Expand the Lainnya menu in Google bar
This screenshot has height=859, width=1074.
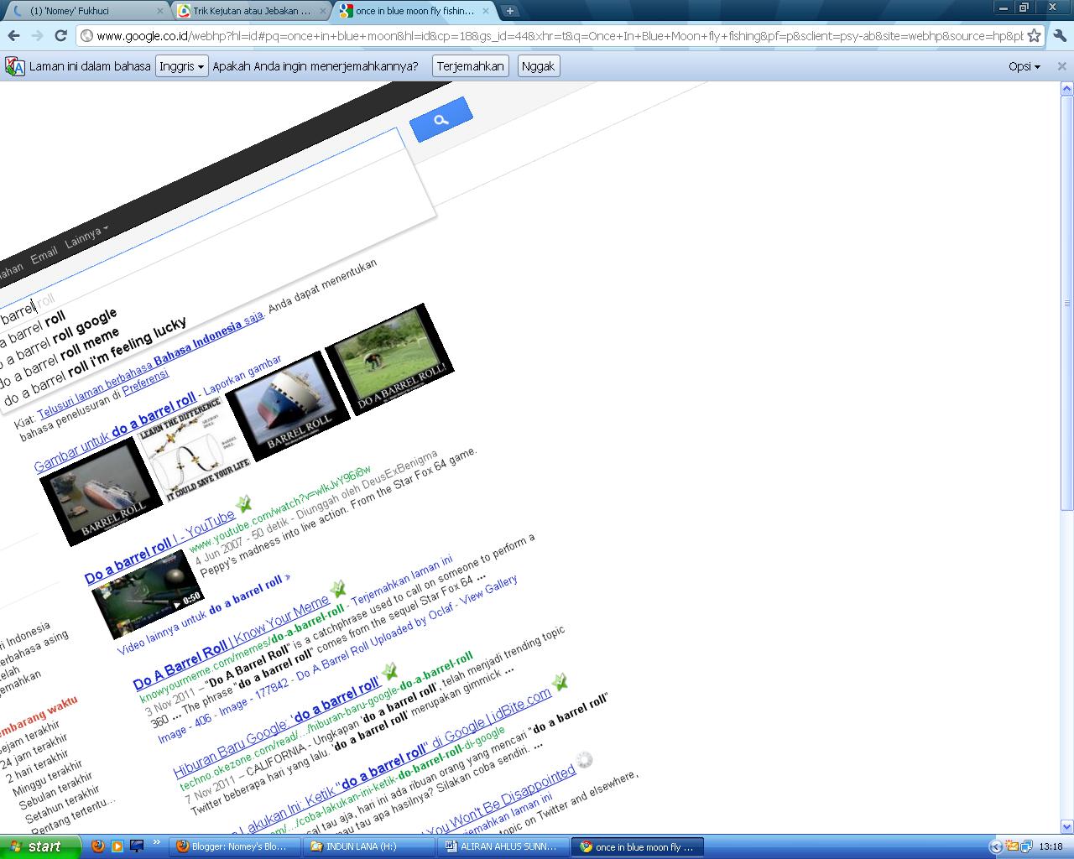coord(86,236)
